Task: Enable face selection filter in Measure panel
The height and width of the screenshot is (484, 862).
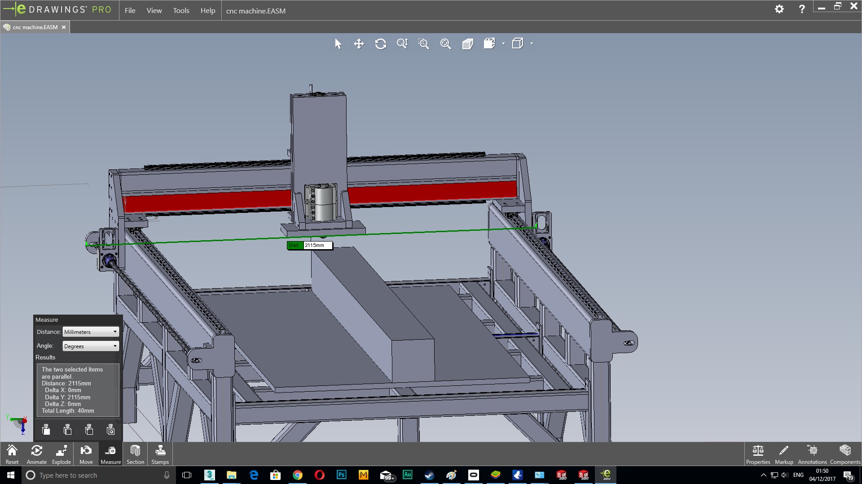Action: coord(46,430)
